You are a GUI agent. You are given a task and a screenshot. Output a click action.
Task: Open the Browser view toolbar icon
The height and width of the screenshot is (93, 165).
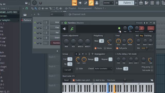tap(163, 3)
